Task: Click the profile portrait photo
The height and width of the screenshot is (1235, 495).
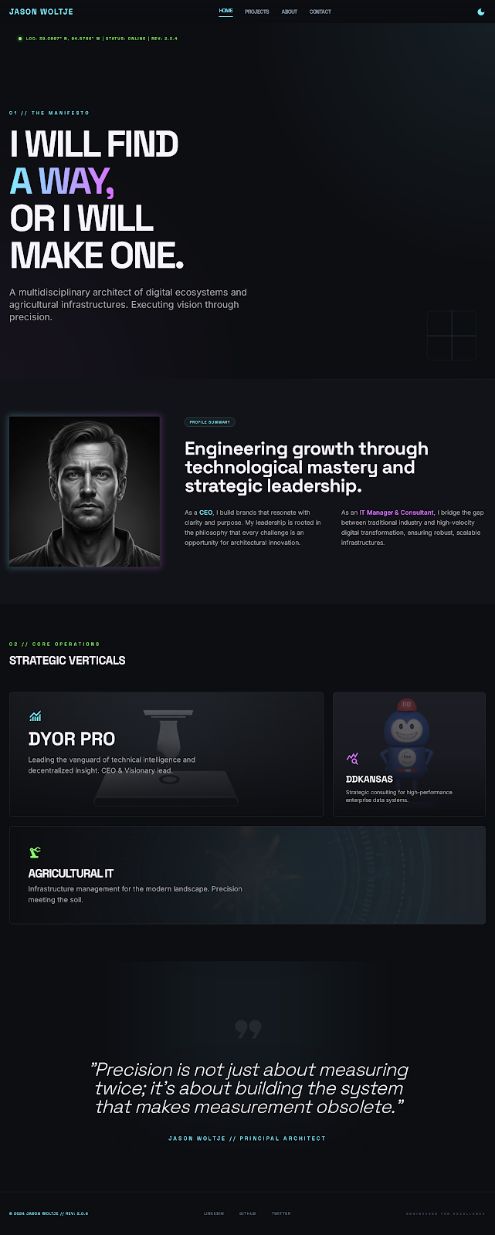Action: point(84,491)
